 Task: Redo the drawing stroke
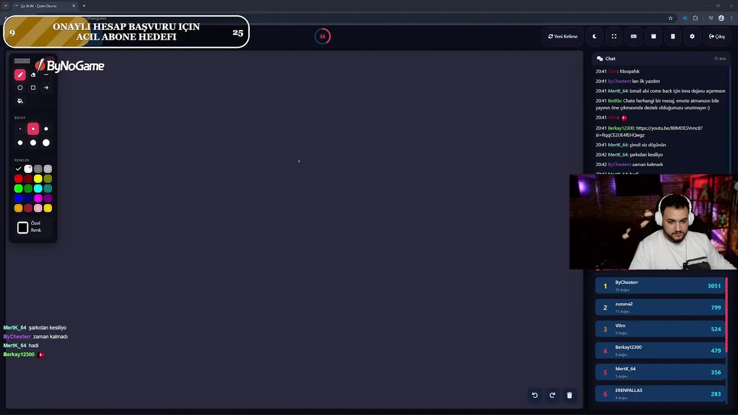coord(552,395)
